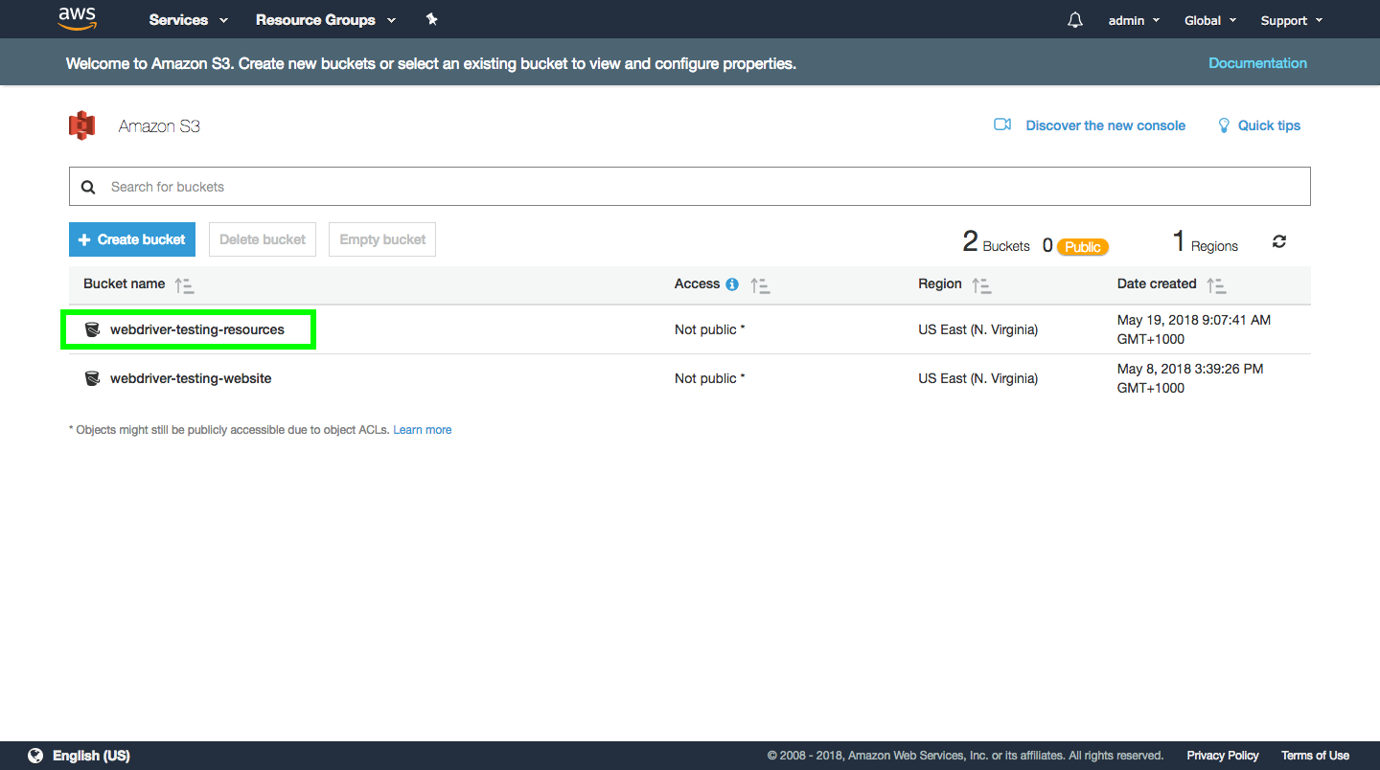Click the pin shortcut icon in navbar
1380x770 pixels.
tap(431, 19)
